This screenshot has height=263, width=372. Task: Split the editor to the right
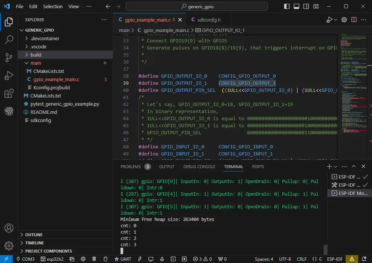click(354, 20)
